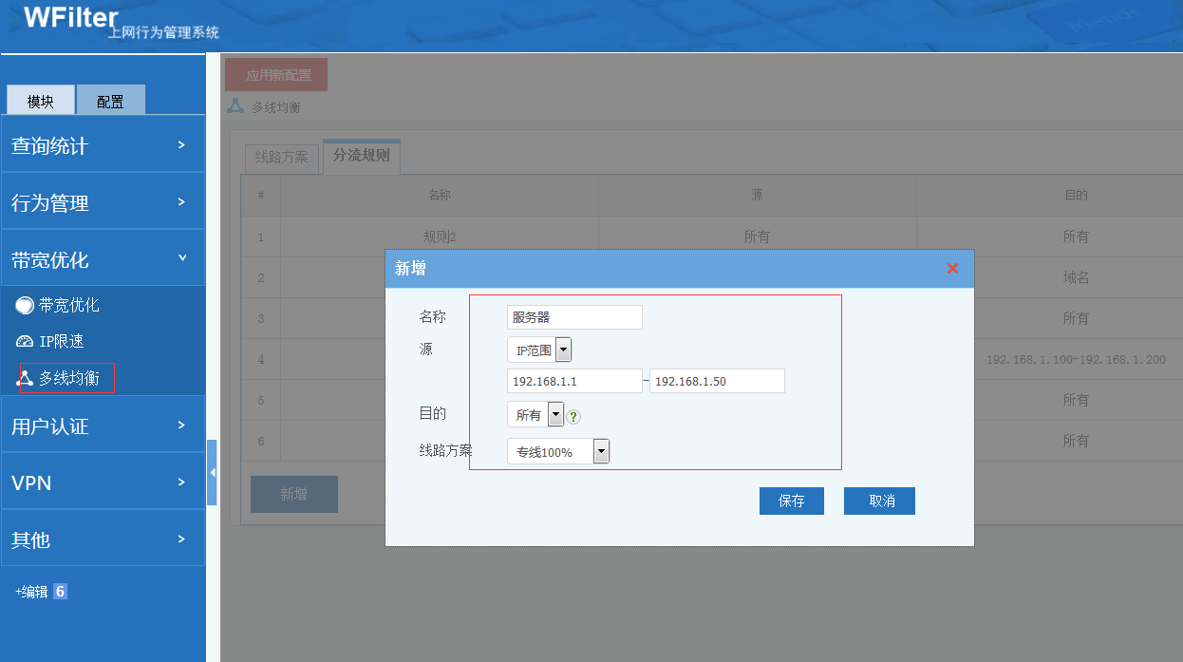Click the 多线均衡 network icon in sidebar
Image resolution: width=1183 pixels, height=662 pixels.
point(25,378)
